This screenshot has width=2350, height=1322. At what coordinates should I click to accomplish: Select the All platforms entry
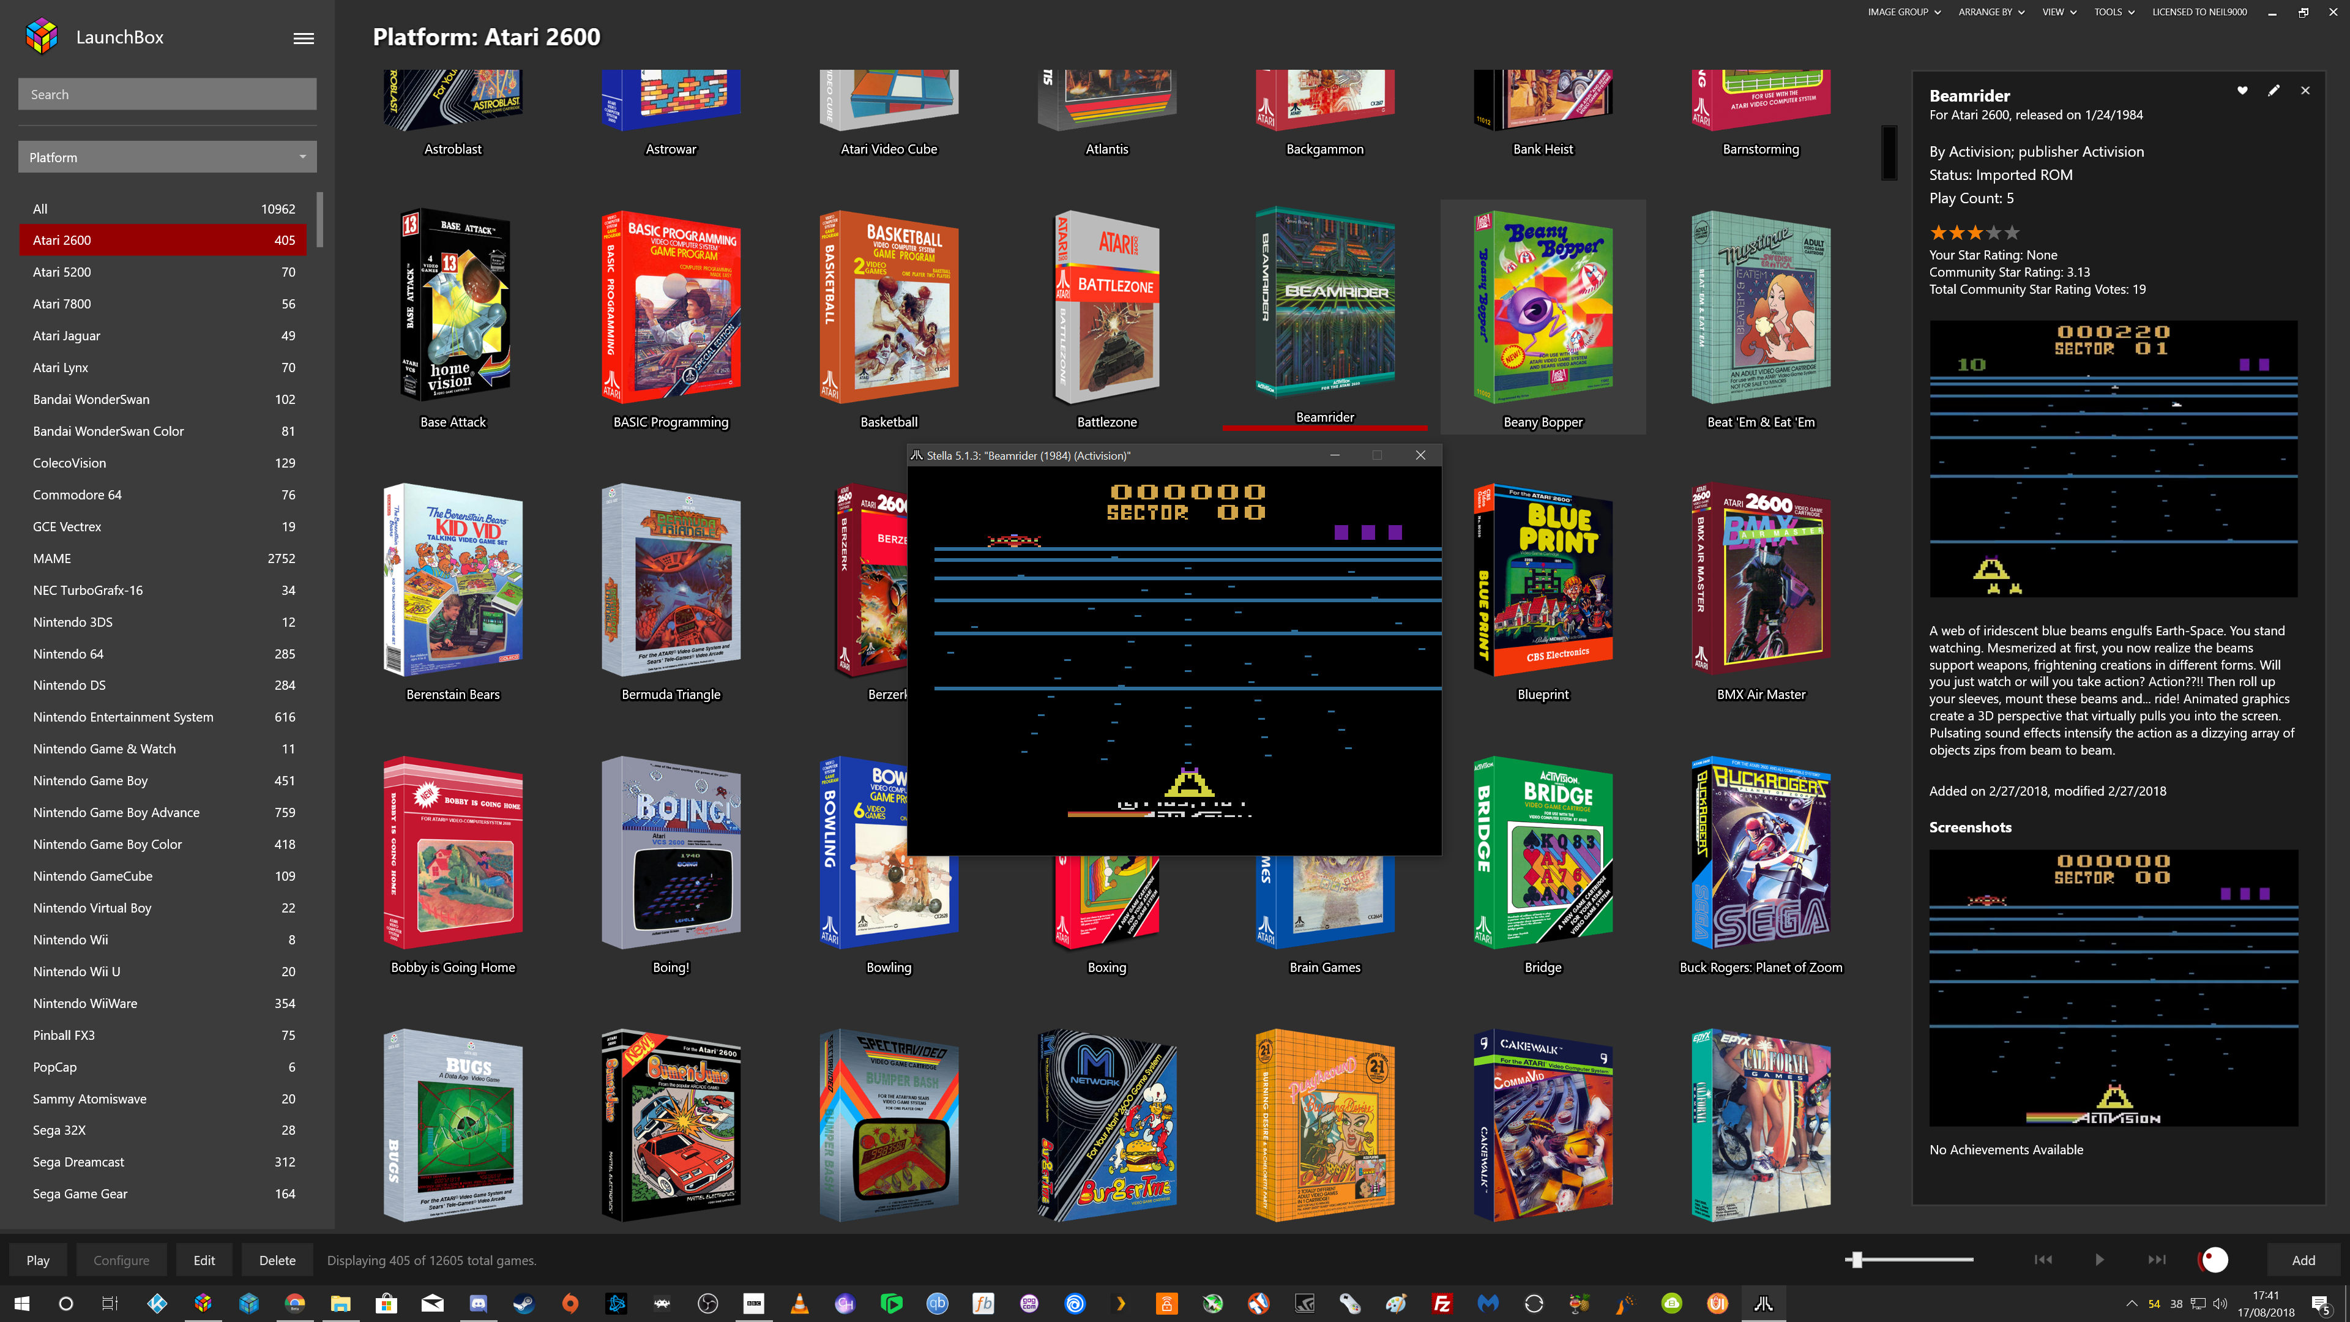click(163, 209)
